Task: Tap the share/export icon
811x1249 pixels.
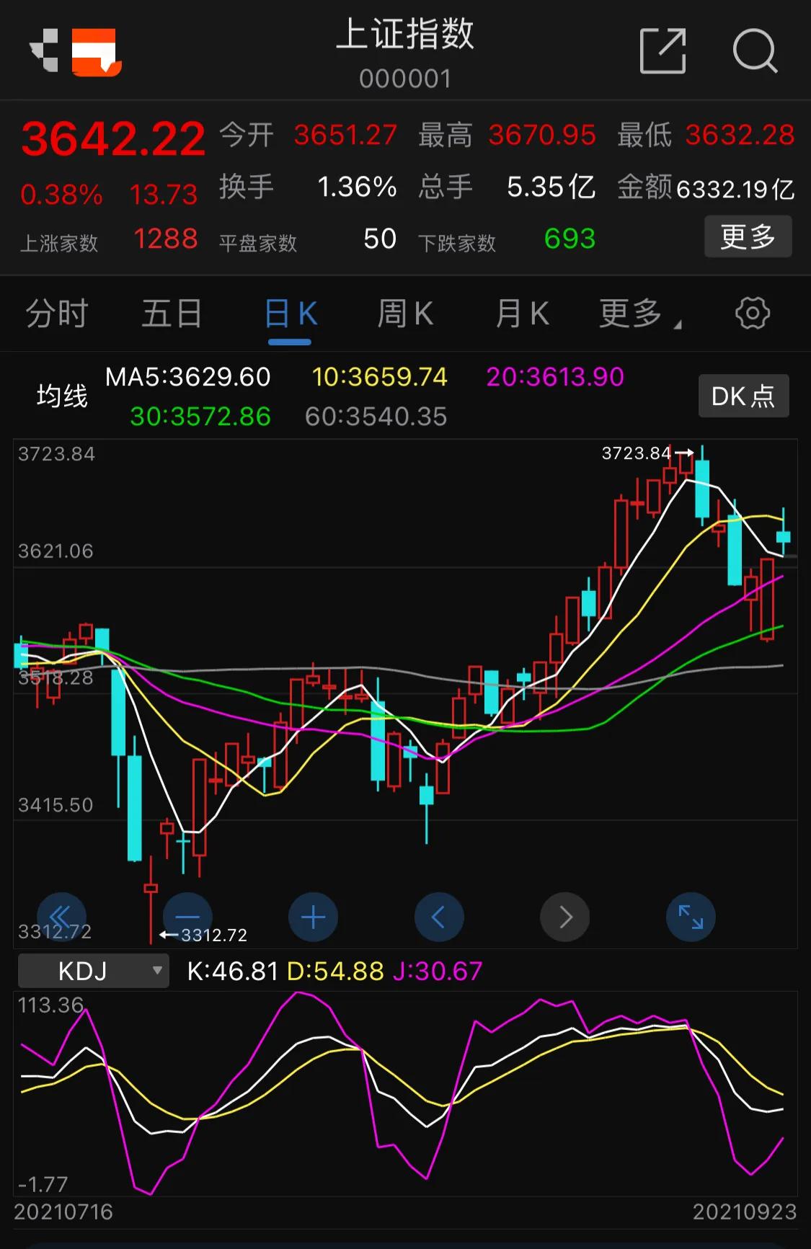Action: (x=662, y=51)
